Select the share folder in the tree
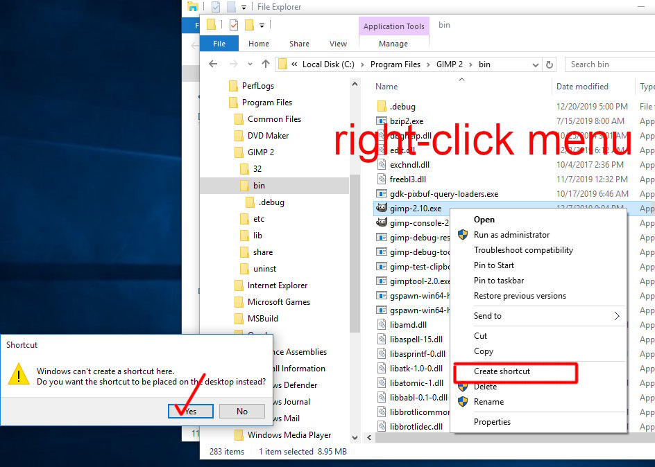 click(x=263, y=253)
